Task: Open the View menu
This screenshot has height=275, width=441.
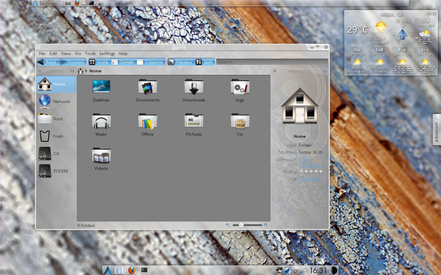Action: 66,53
